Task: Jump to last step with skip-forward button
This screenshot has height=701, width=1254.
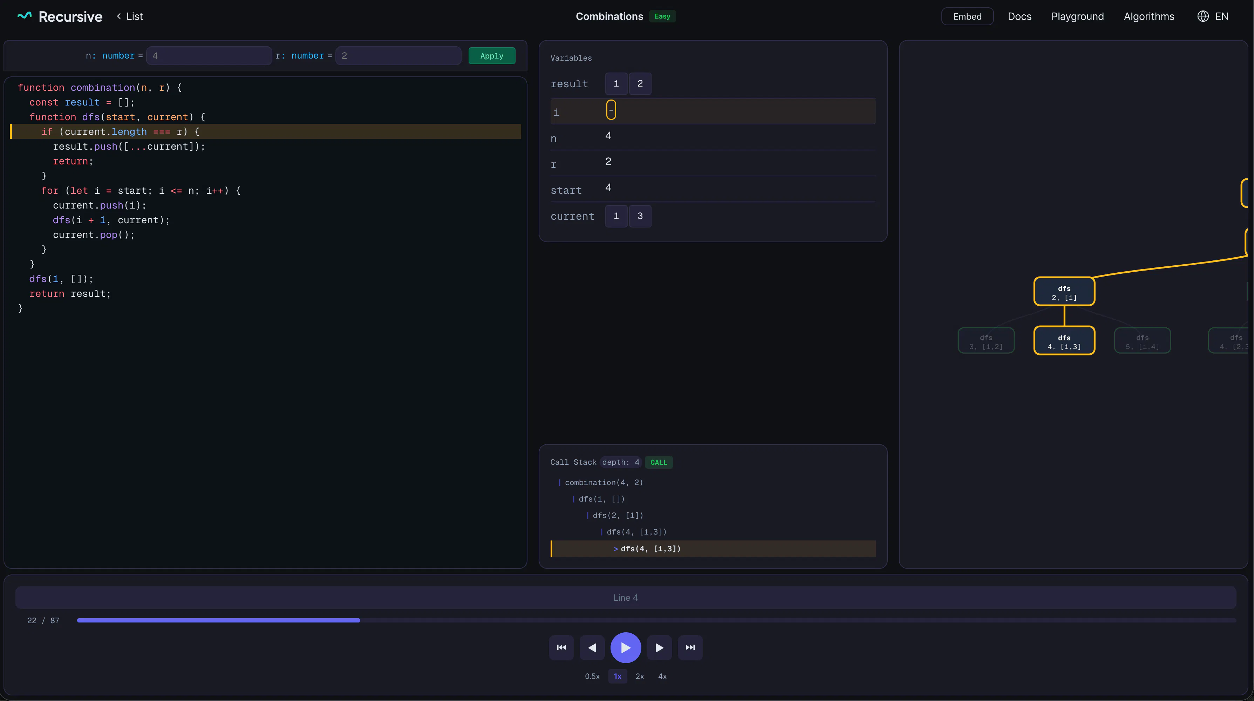Action: pyautogui.click(x=690, y=647)
